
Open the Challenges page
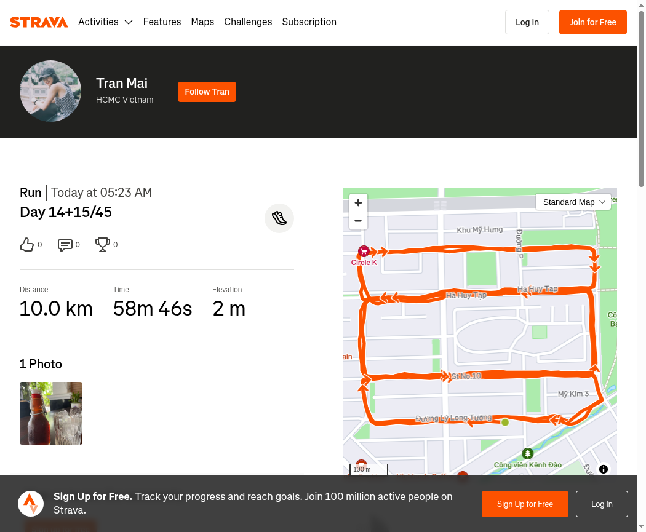click(248, 22)
